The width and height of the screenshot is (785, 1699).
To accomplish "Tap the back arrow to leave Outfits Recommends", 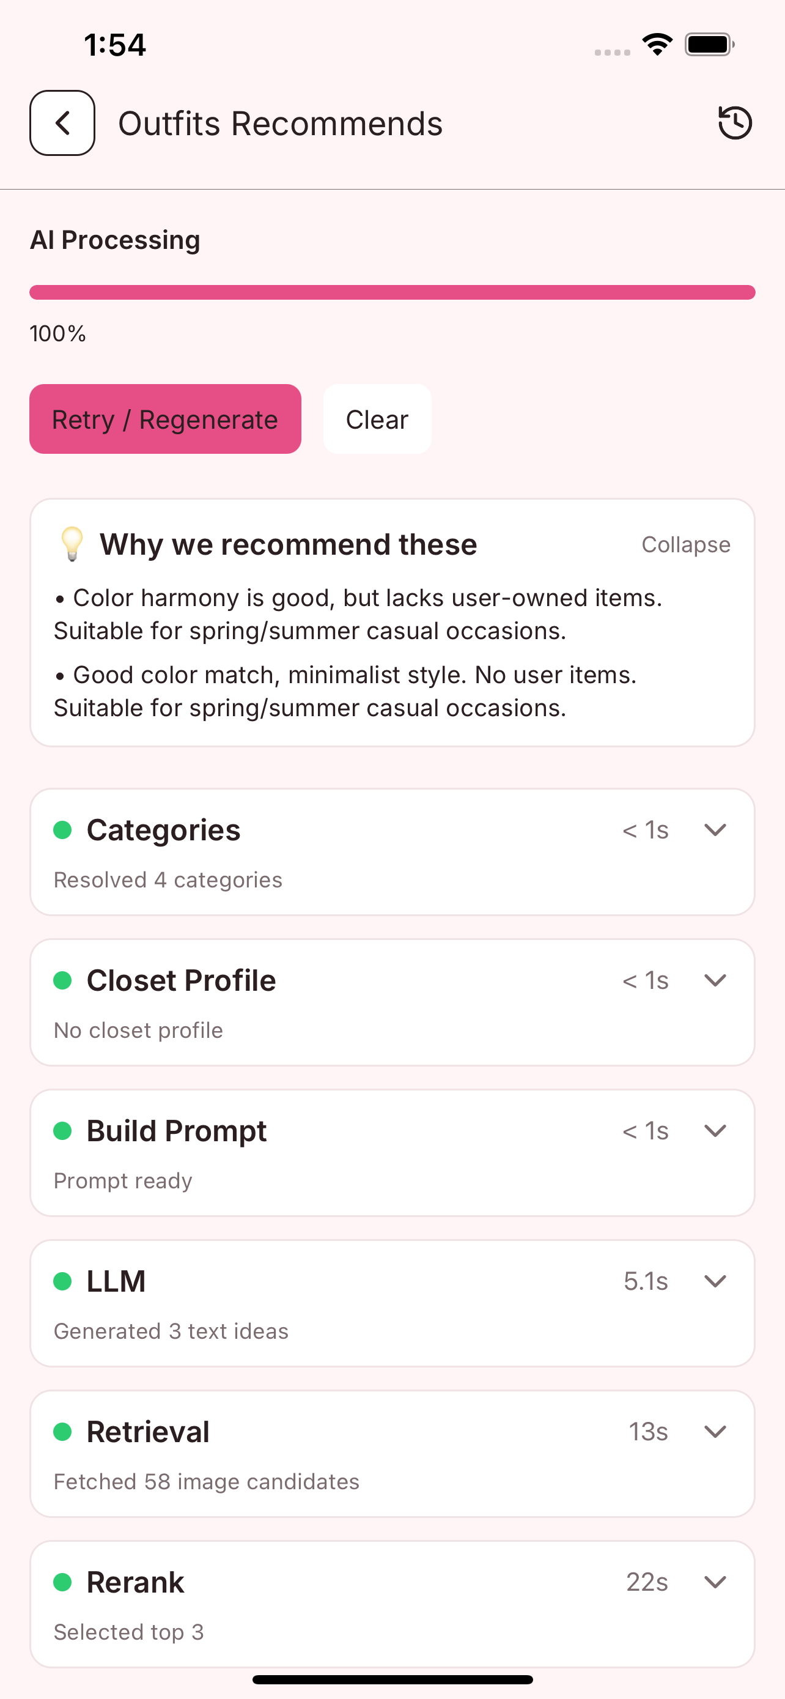I will point(62,123).
